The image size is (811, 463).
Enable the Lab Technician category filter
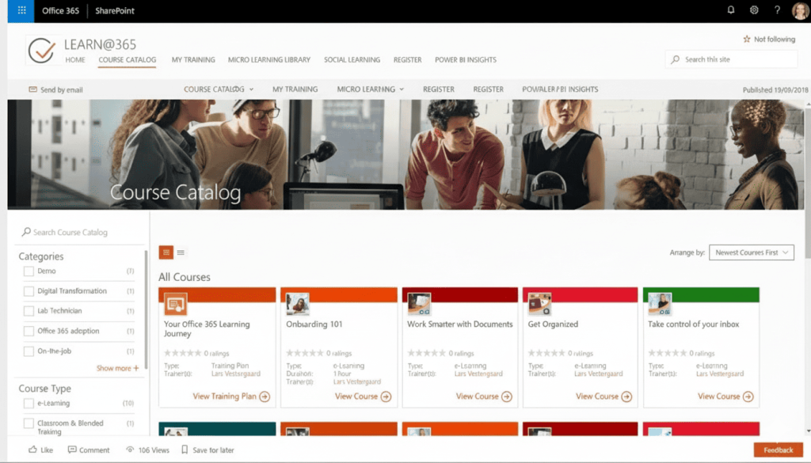click(29, 311)
